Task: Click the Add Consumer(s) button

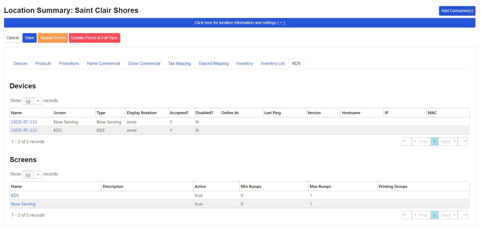Action: (x=457, y=11)
